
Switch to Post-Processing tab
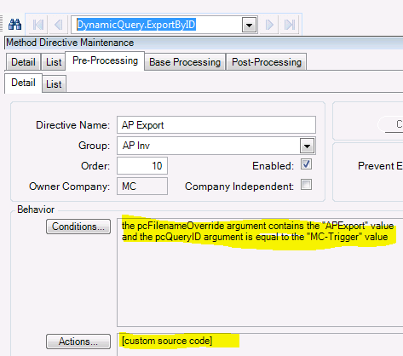pos(267,62)
